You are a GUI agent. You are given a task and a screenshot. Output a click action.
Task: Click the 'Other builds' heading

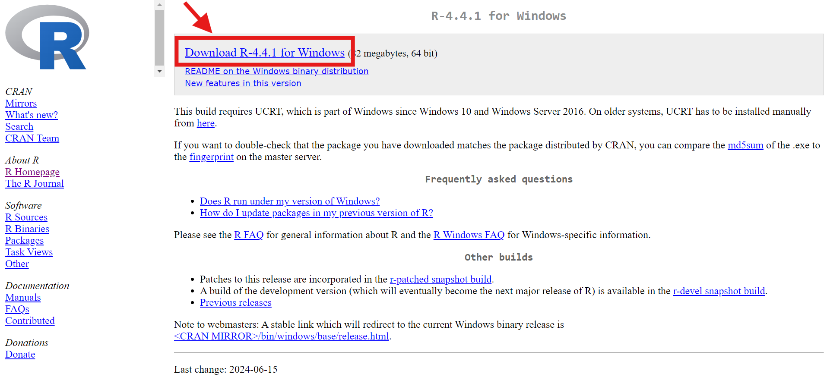(499, 258)
